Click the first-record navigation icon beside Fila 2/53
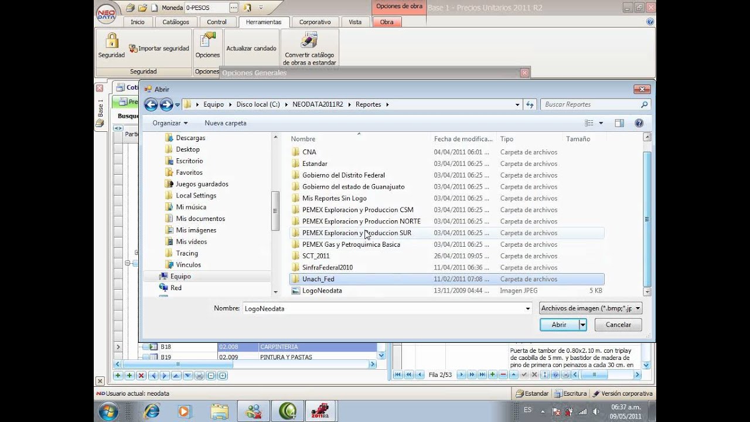 398,375
